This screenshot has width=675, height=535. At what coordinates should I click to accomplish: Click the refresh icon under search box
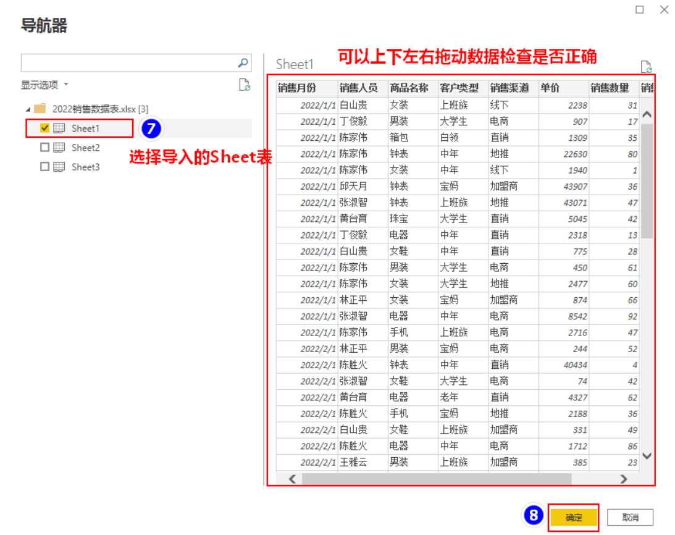click(x=245, y=85)
